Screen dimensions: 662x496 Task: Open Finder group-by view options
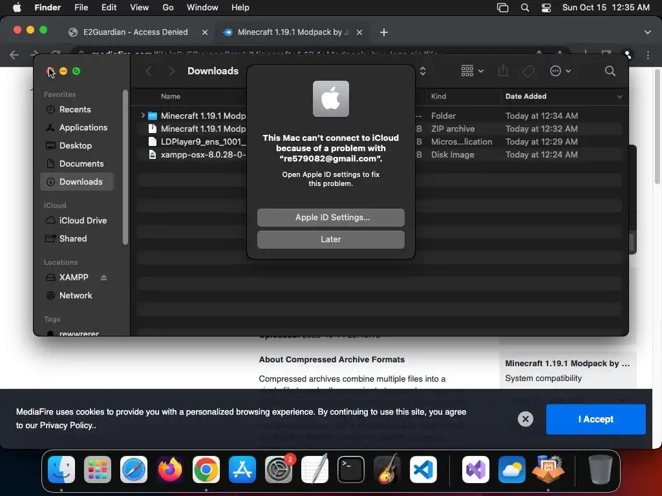click(472, 71)
